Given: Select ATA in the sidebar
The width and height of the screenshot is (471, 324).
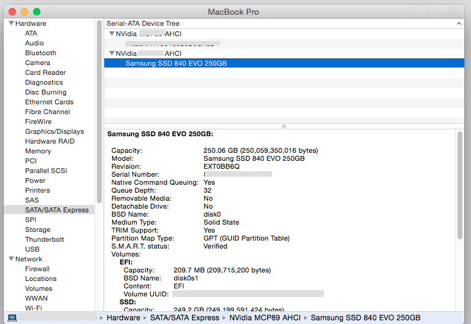Looking at the screenshot, I should coord(31,33).
